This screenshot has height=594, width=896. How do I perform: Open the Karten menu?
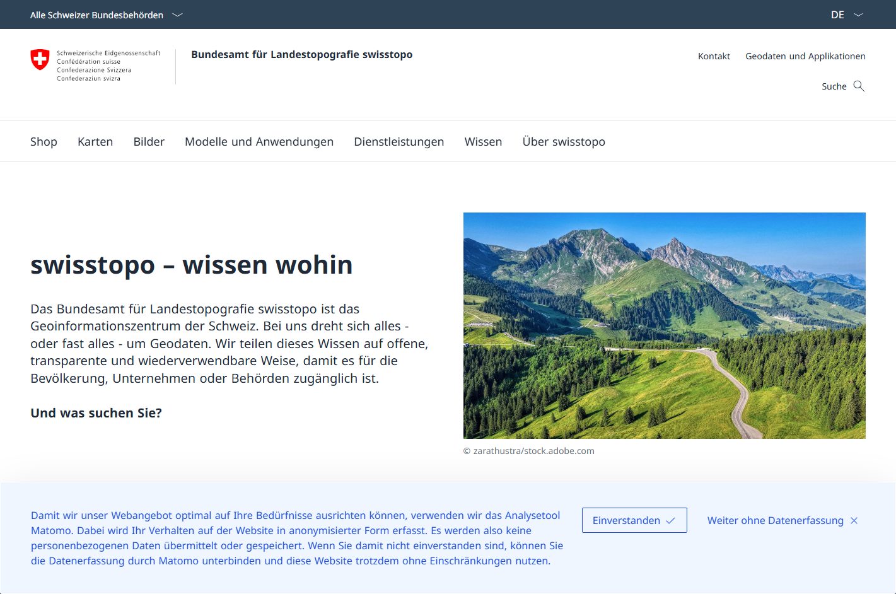coord(95,142)
